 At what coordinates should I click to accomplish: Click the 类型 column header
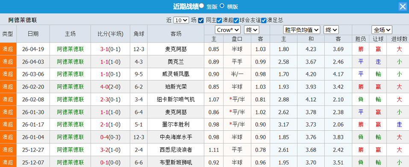pyautogui.click(x=8, y=34)
